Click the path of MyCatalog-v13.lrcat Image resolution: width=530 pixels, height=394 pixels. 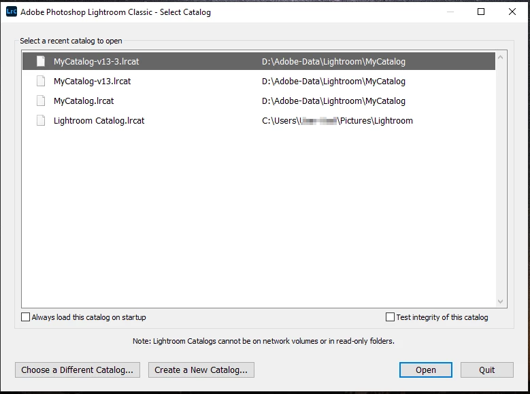[333, 82]
